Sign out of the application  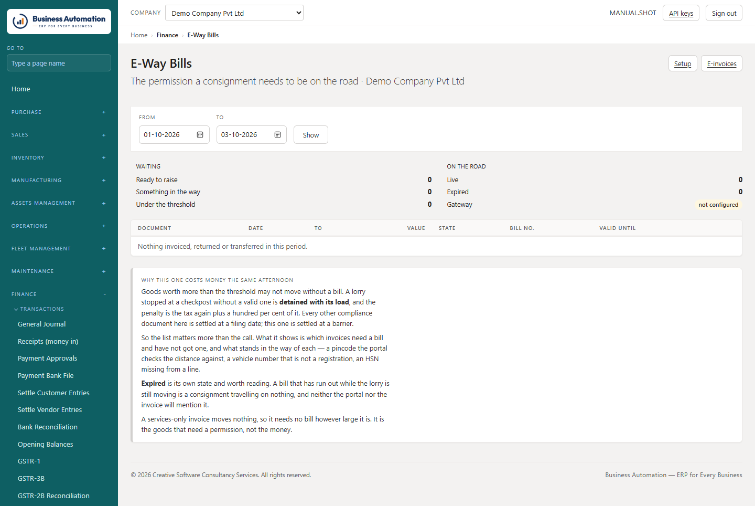tap(724, 13)
